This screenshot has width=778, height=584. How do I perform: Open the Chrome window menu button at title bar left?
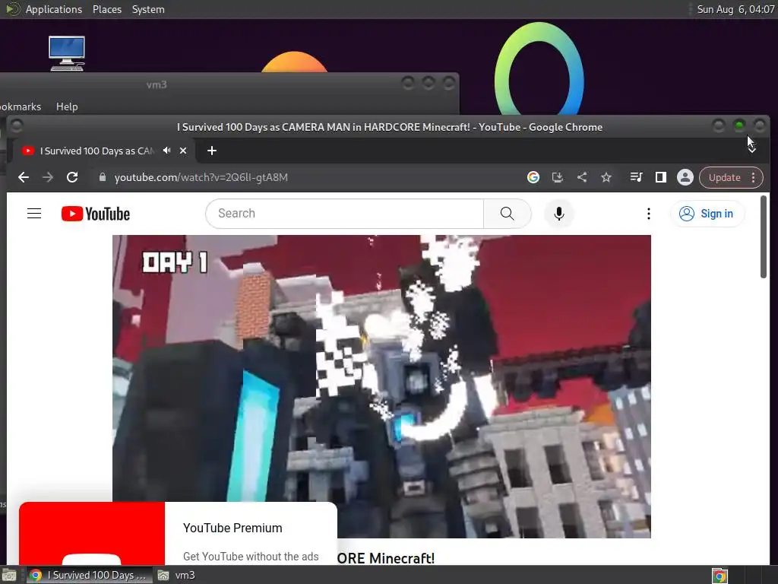coord(17,125)
